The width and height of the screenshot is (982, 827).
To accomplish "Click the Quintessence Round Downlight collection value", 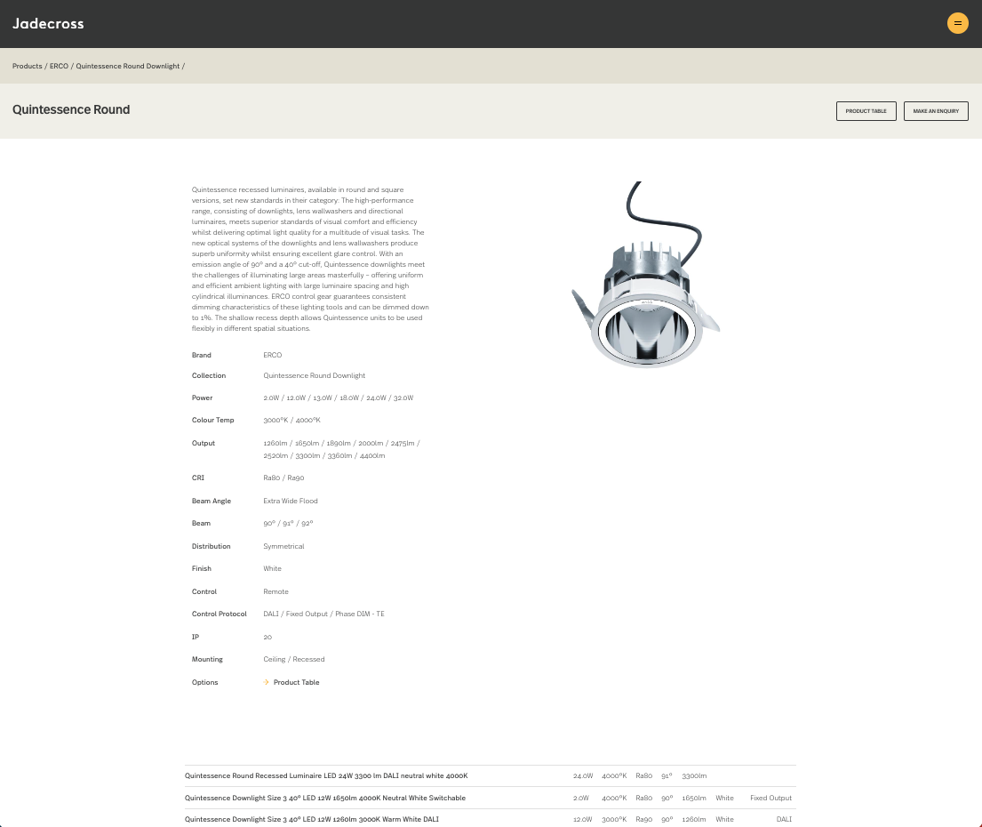I will 315,376.
